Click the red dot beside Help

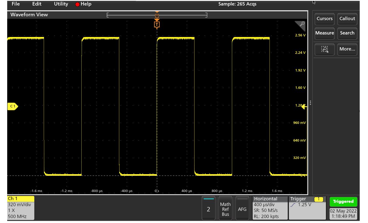(77, 4)
